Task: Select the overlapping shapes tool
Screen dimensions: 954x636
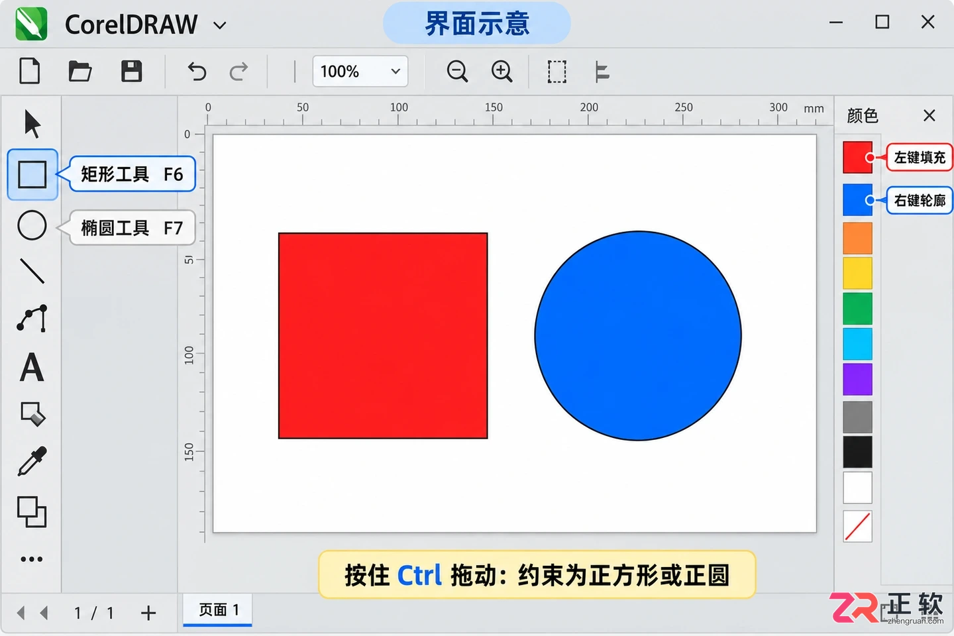Action: pyautogui.click(x=32, y=511)
